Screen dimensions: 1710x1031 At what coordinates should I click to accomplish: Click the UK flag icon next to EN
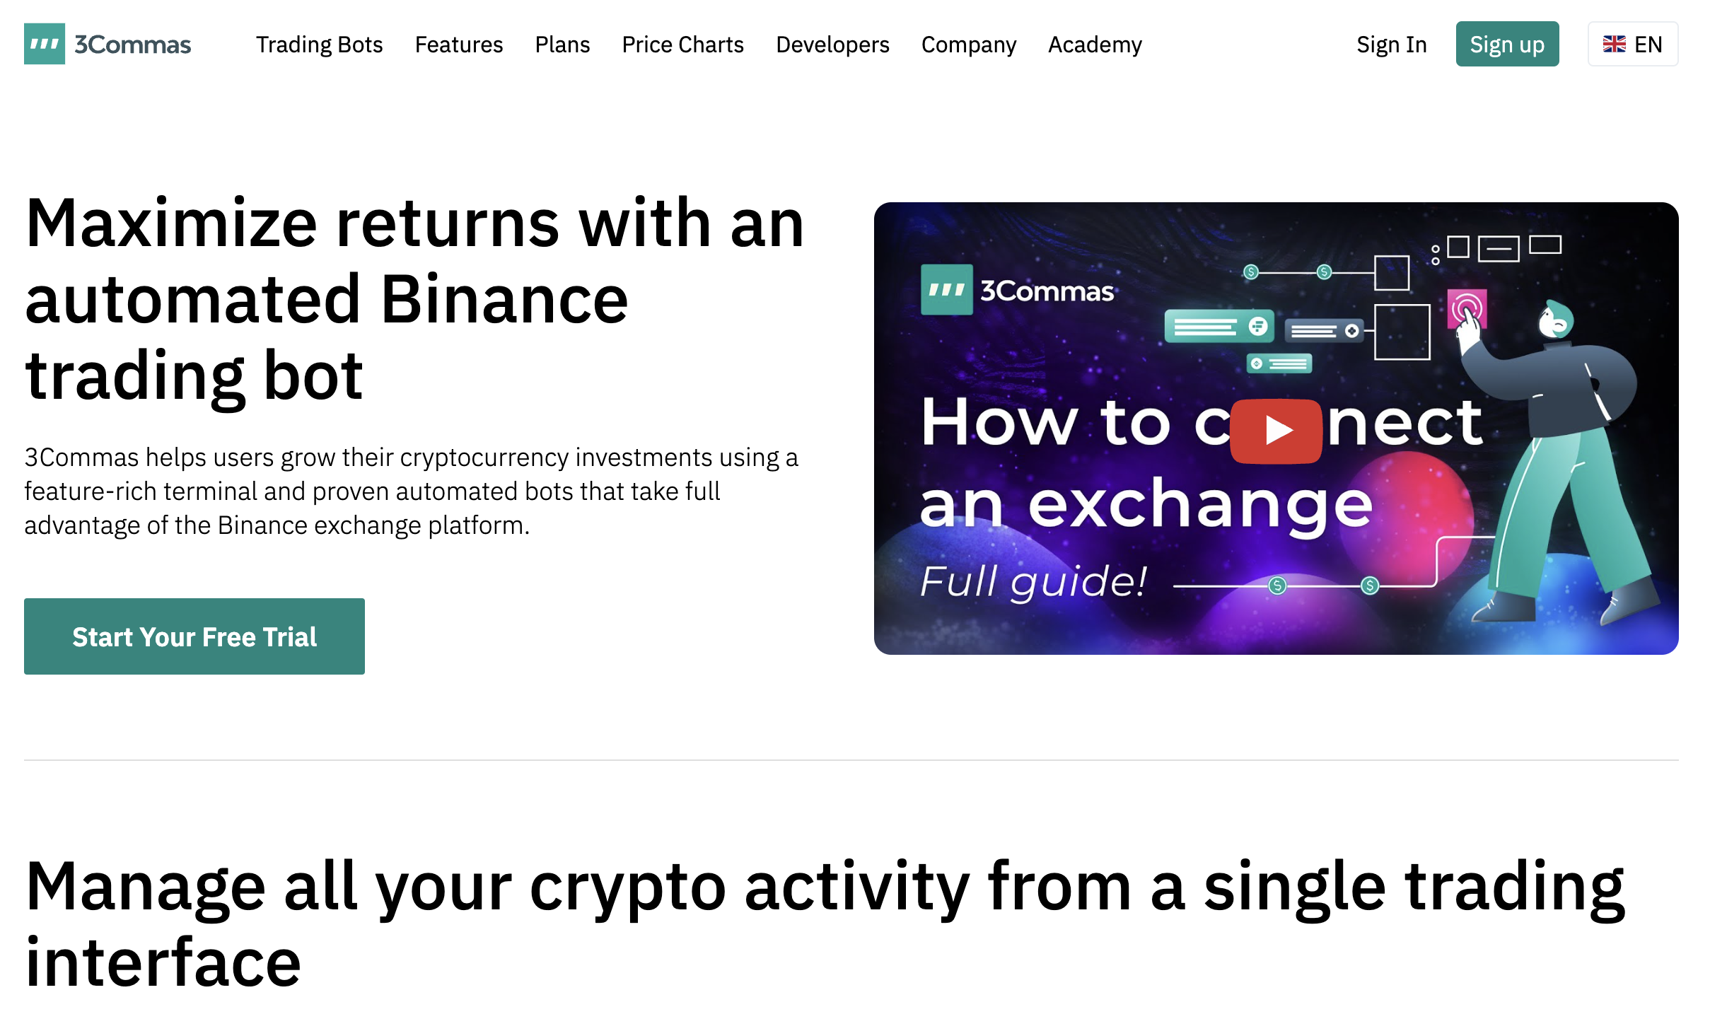pyautogui.click(x=1614, y=42)
